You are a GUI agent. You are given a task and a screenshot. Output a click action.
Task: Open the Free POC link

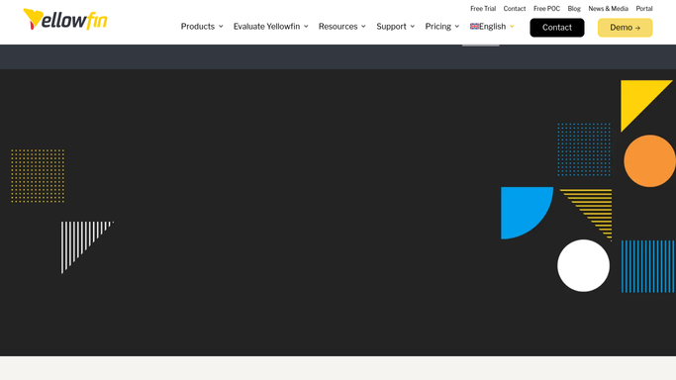click(x=546, y=9)
